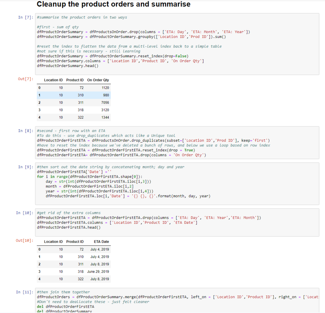Click the "#first - sum of qty" comment line

tap(58, 27)
